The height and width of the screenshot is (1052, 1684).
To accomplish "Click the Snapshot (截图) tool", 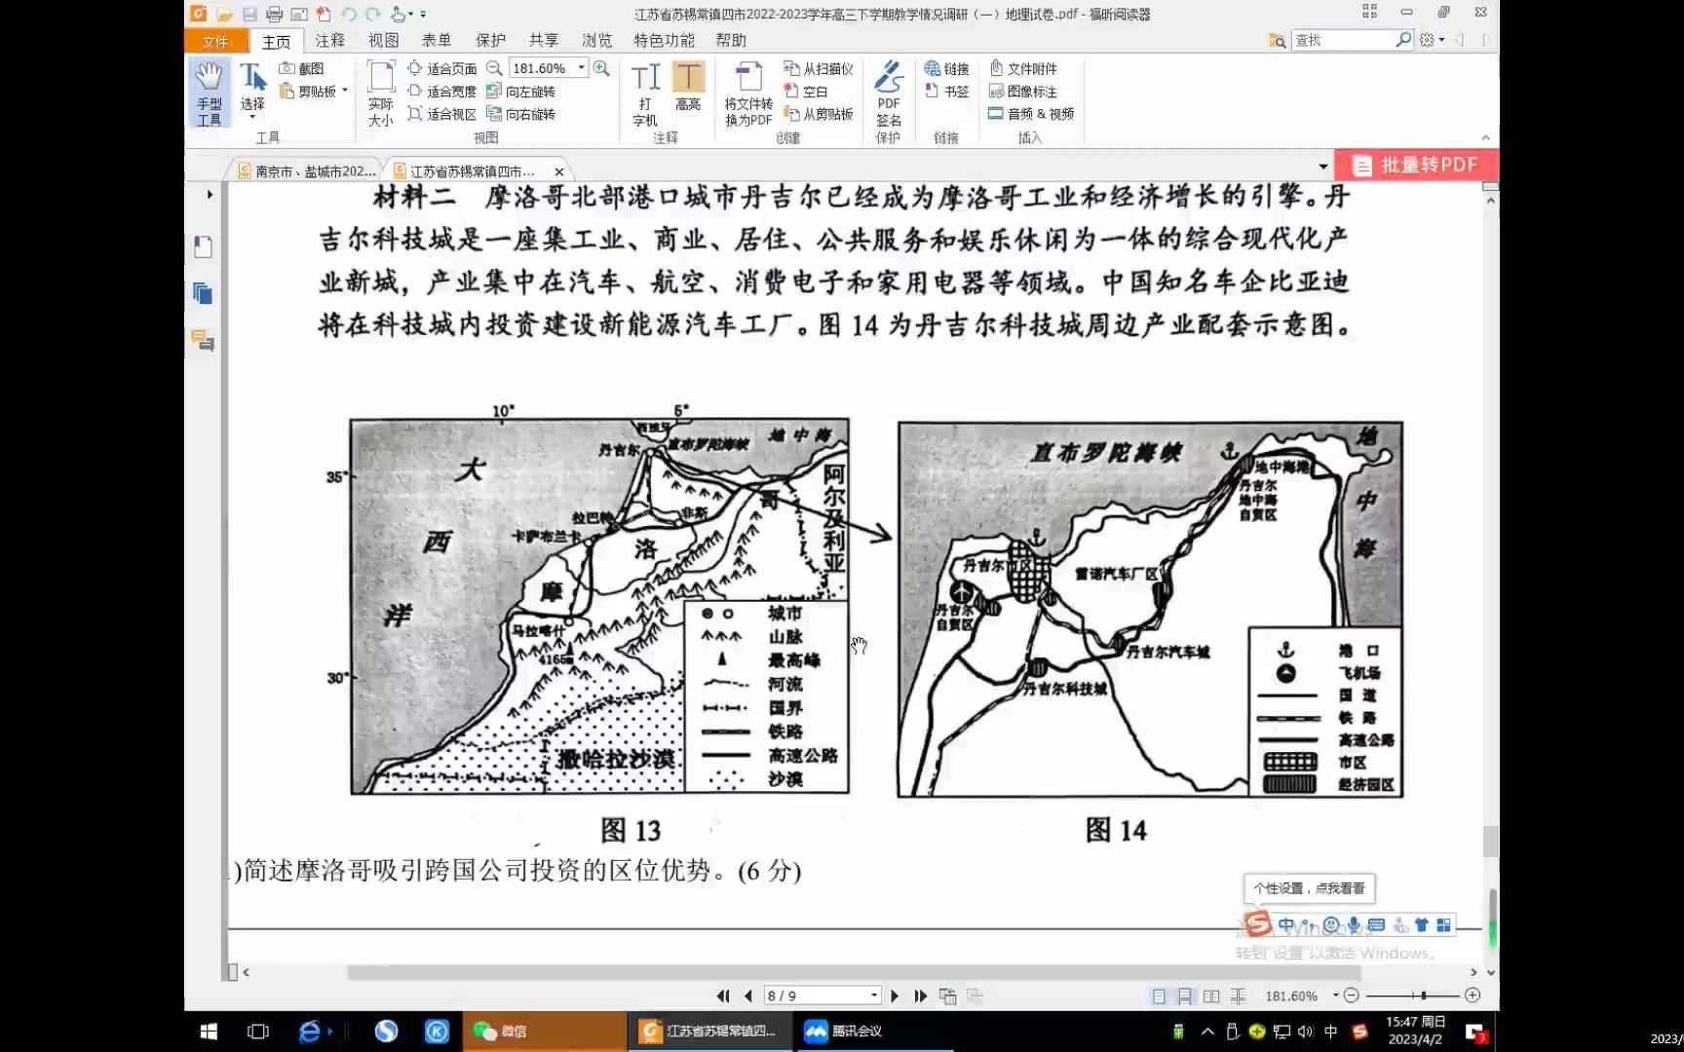I will (301, 68).
